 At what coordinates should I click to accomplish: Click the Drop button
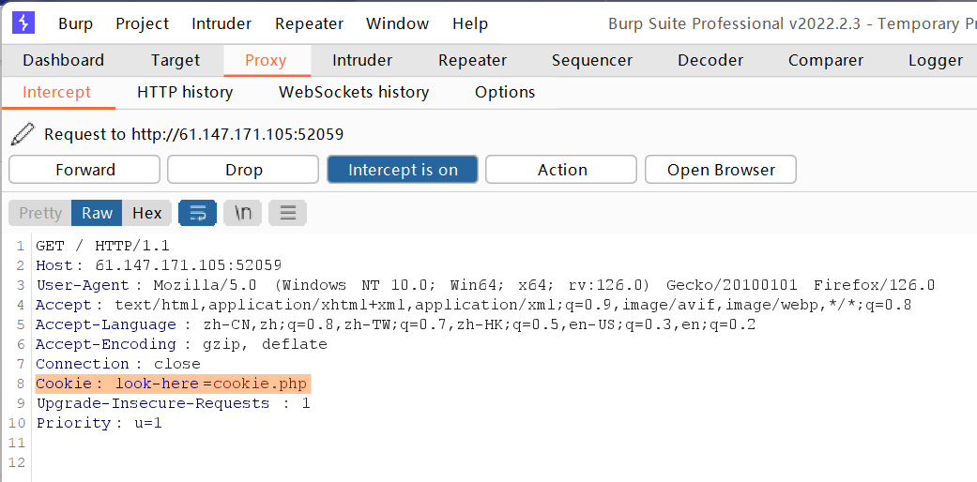[x=243, y=170]
